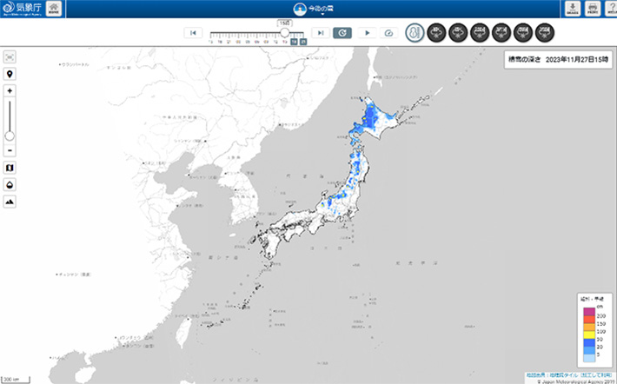
Task: Play the snow animation
Action: (367, 32)
